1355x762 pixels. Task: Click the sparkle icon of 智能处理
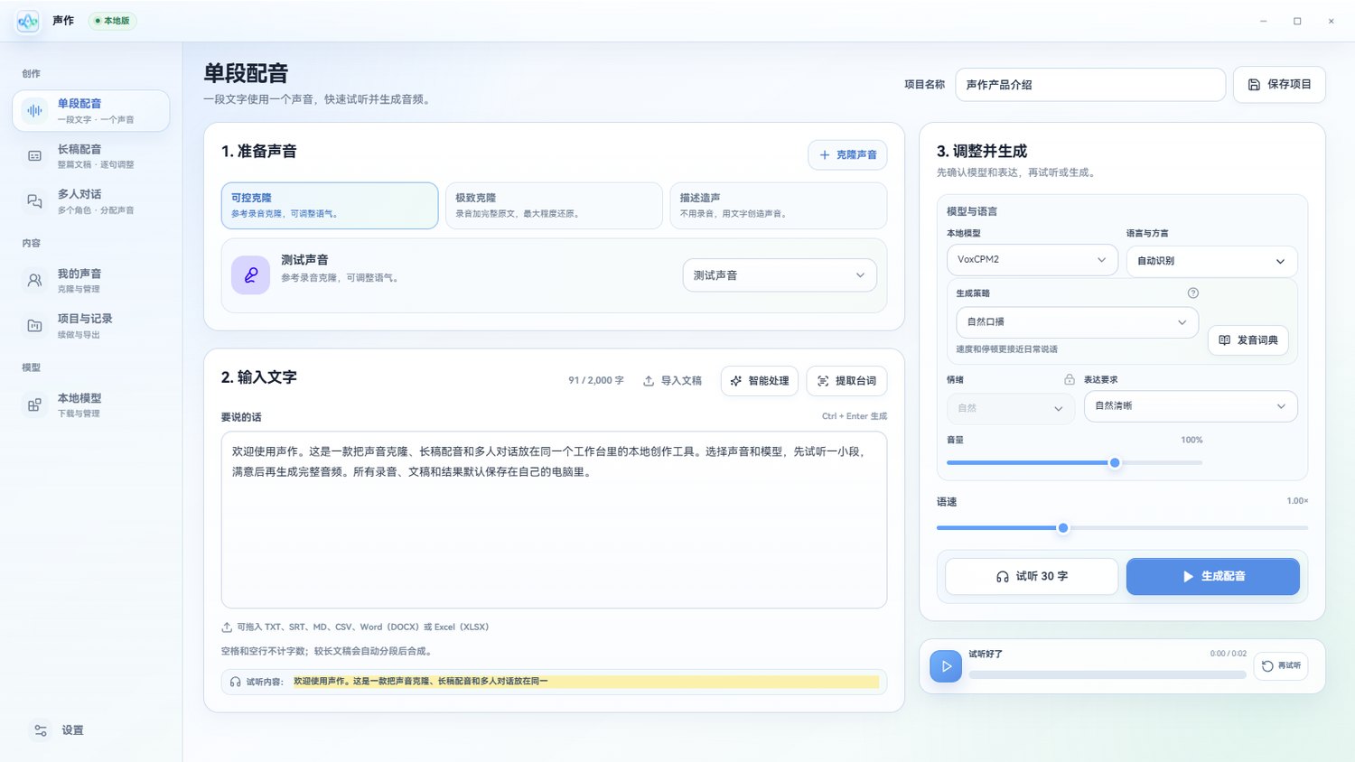pyautogui.click(x=736, y=381)
